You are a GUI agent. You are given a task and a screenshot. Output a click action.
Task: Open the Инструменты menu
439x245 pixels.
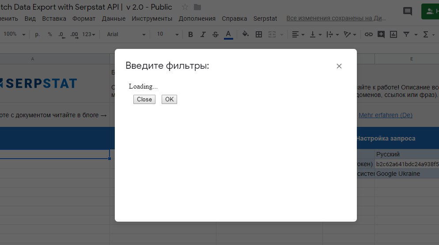152,19
